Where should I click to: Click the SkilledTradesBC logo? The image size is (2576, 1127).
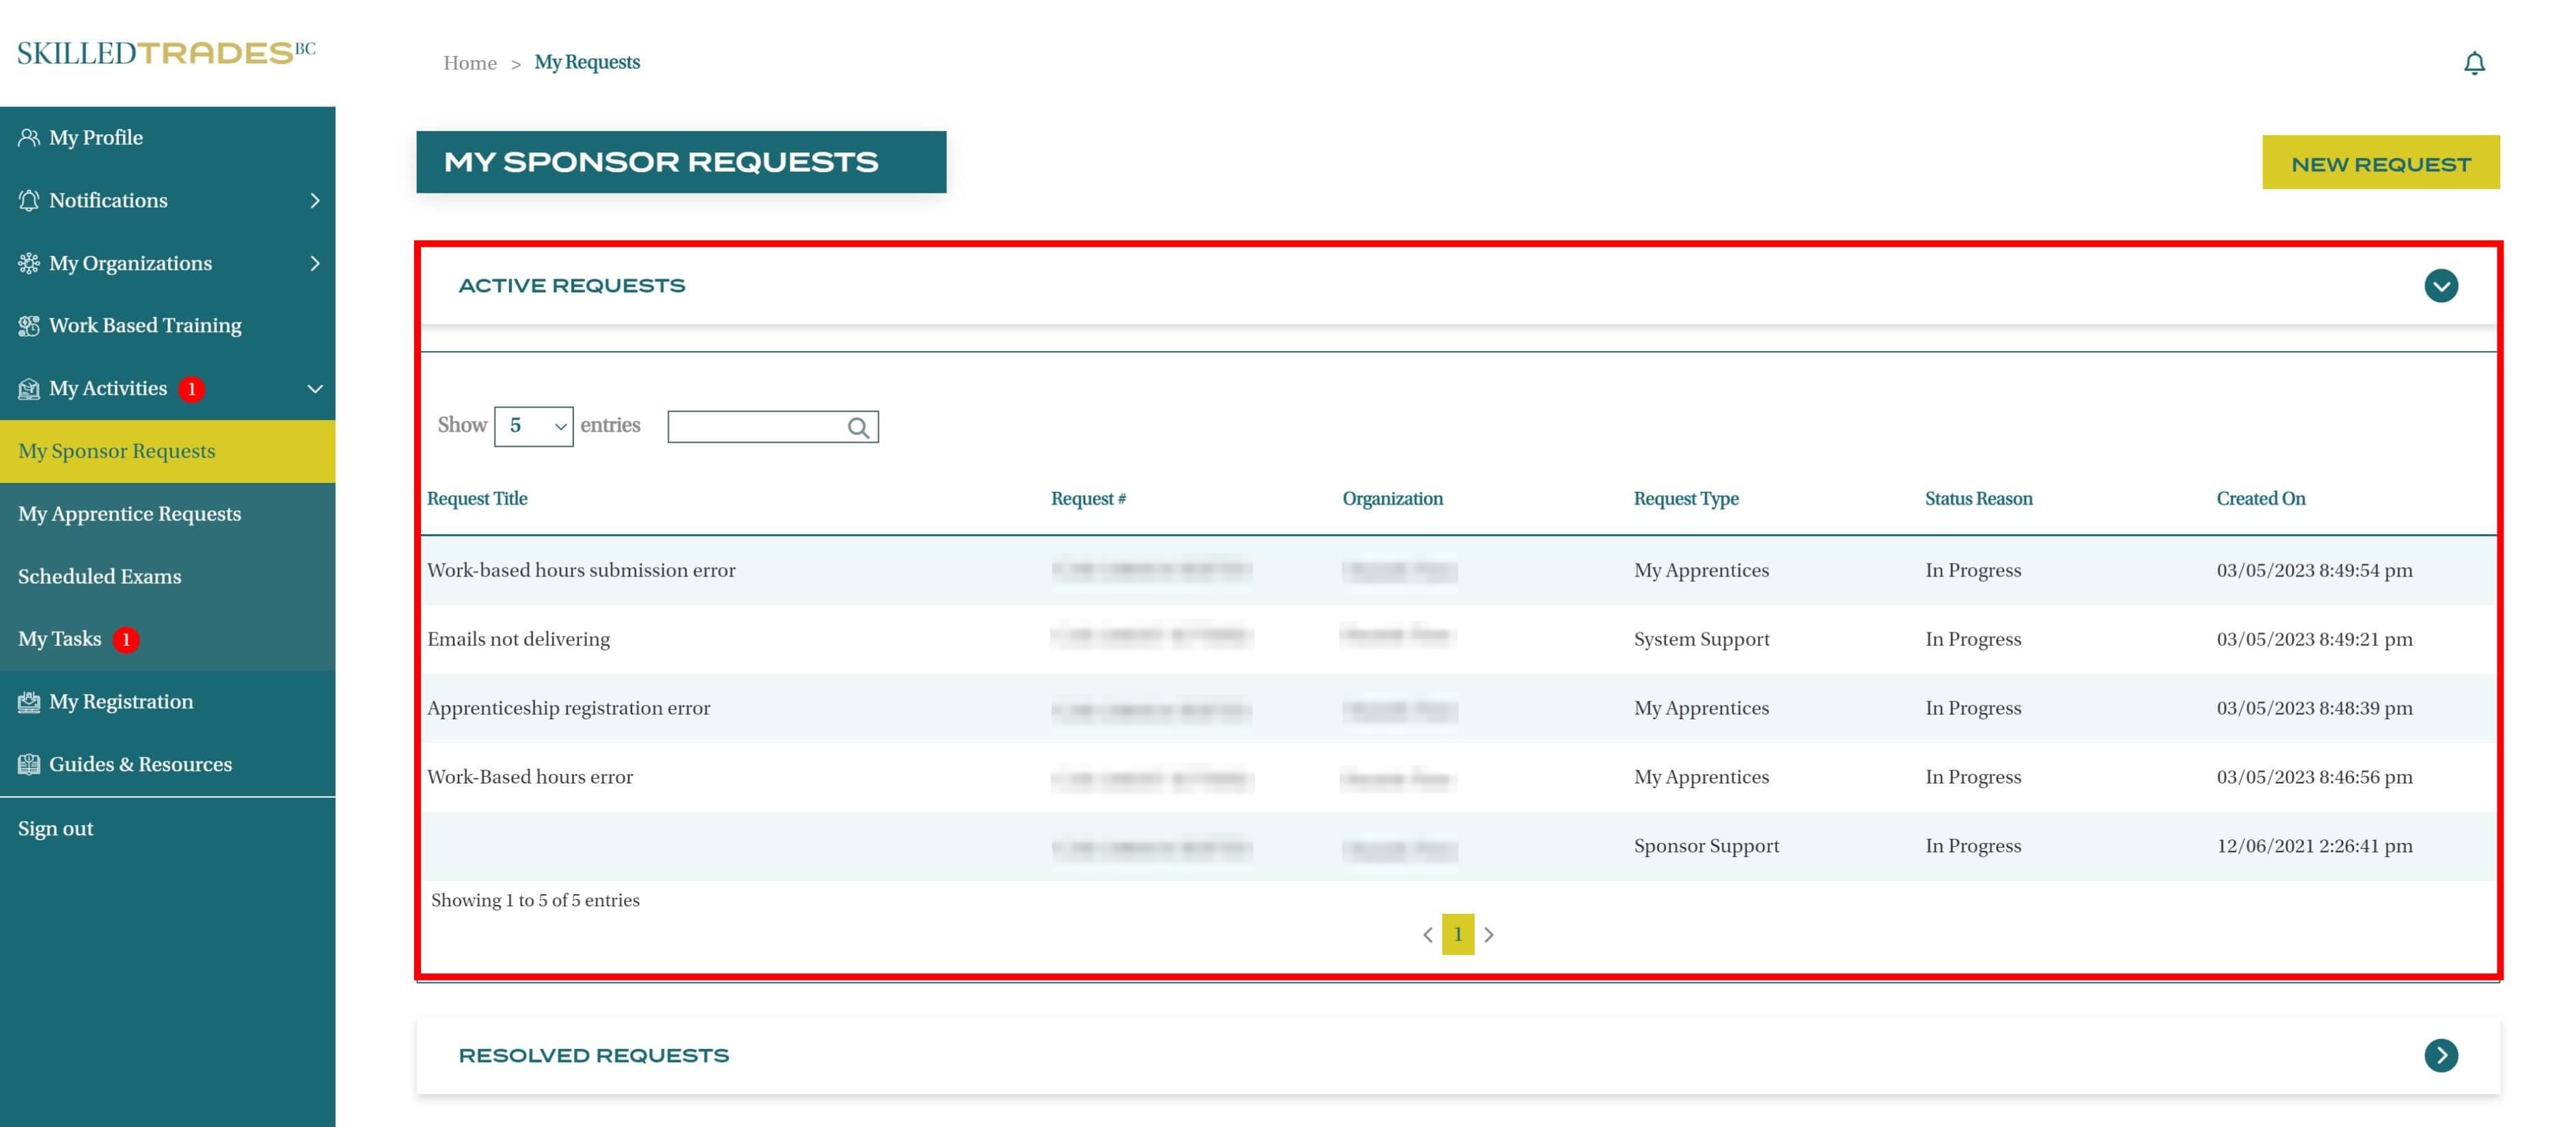166,53
